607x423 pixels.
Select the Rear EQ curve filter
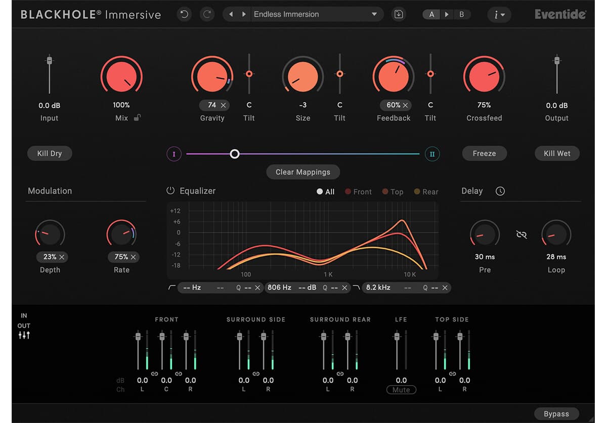pos(426,192)
